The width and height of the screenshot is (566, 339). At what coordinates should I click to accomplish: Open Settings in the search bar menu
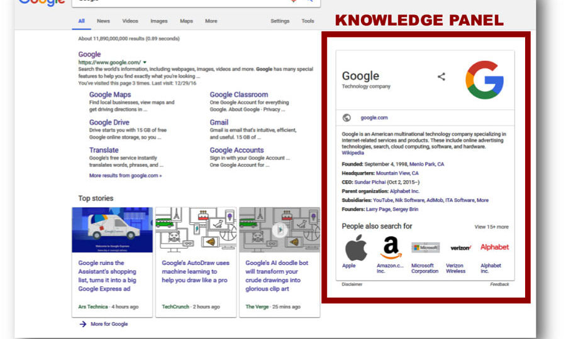pos(280,21)
